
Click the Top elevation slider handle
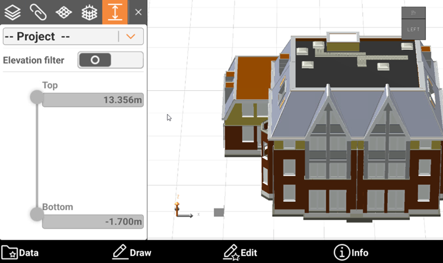[37, 97]
